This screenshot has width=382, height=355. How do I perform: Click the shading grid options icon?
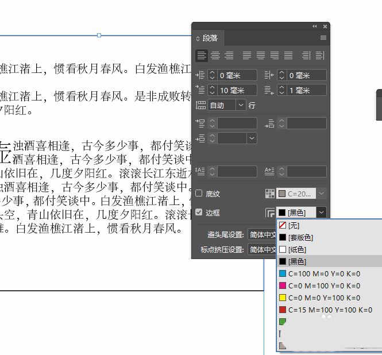[270, 194]
